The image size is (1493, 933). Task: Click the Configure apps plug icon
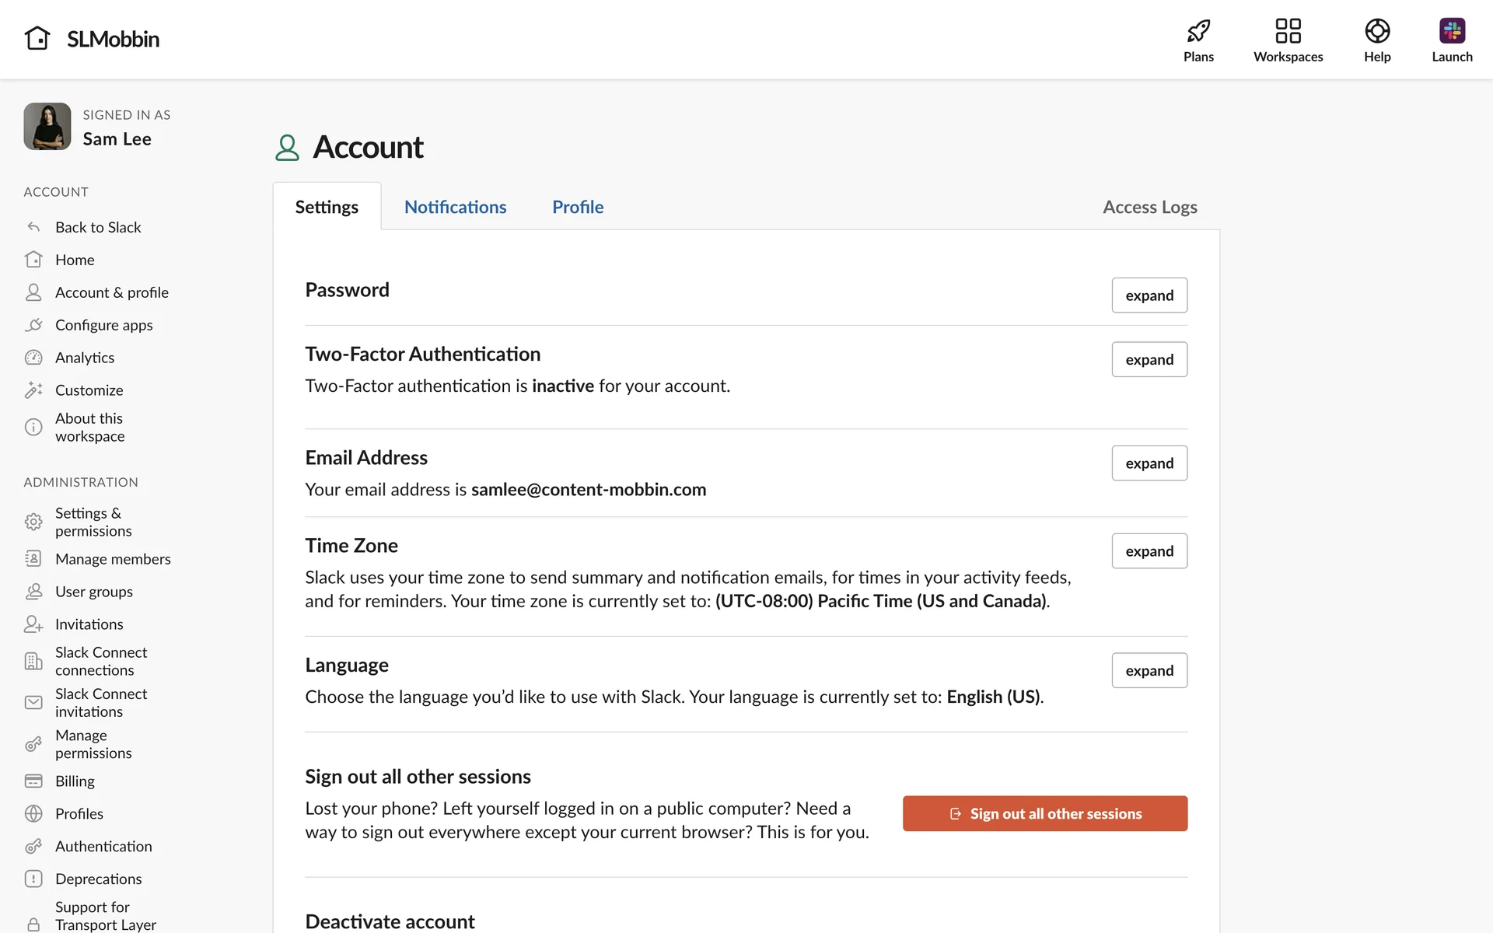click(33, 325)
